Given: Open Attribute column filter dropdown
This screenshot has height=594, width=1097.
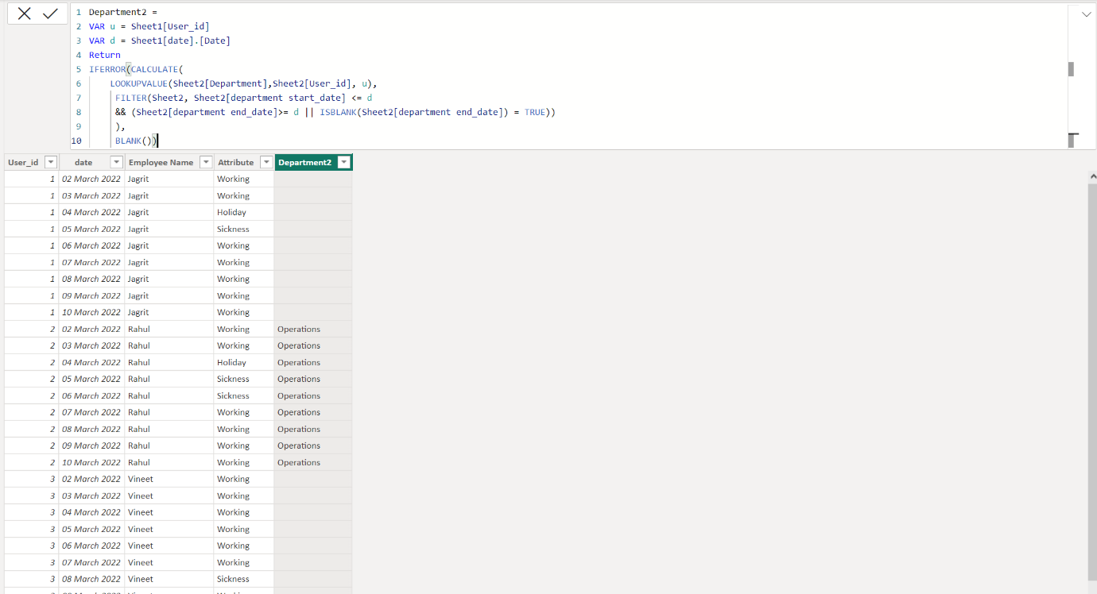Looking at the screenshot, I should 266,162.
